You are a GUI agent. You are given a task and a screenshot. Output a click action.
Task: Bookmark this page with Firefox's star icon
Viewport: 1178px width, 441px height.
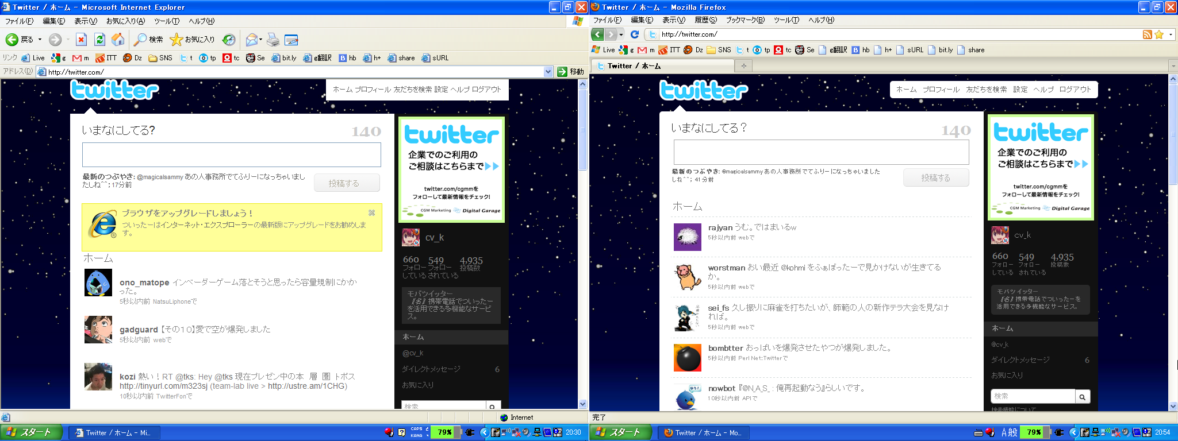point(1159,34)
